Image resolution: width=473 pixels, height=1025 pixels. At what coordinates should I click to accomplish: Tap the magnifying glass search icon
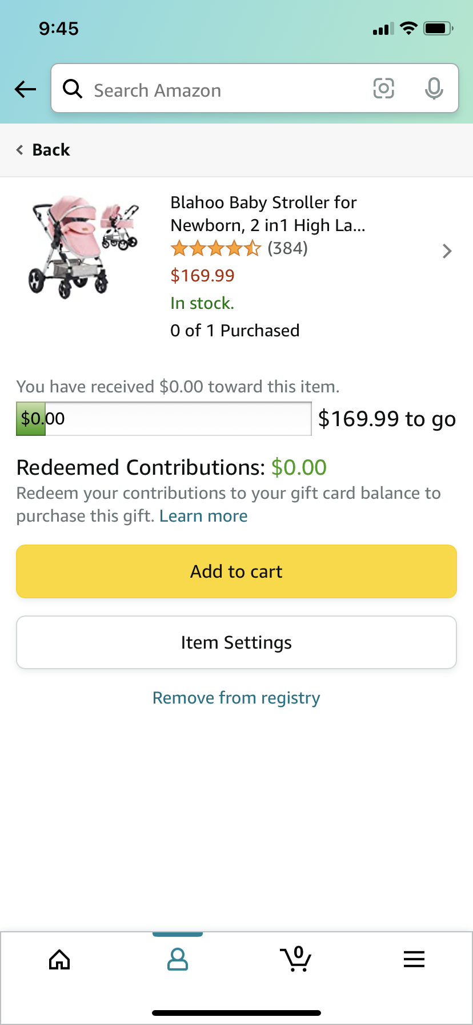[x=73, y=89]
